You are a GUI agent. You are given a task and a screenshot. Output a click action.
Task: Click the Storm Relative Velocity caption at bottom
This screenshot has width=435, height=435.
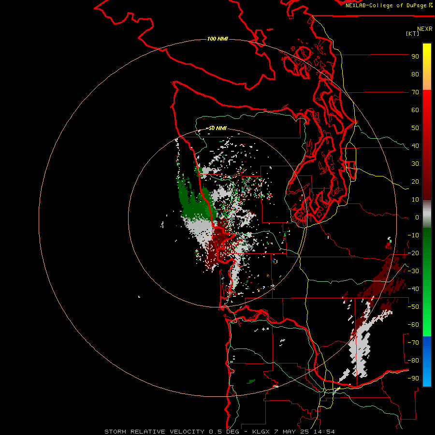coord(219,432)
